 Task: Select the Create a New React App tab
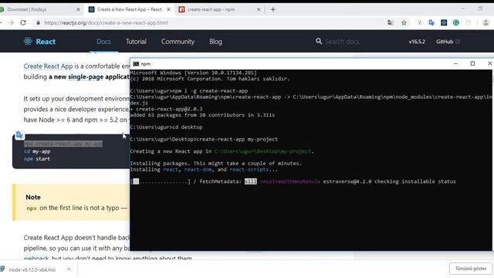coord(129,9)
